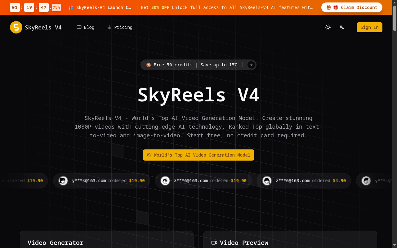Click the countdown minutes box showing 19

[x=29, y=7]
